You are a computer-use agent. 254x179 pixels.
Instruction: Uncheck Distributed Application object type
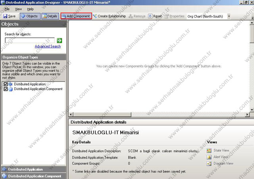click(x=6, y=84)
